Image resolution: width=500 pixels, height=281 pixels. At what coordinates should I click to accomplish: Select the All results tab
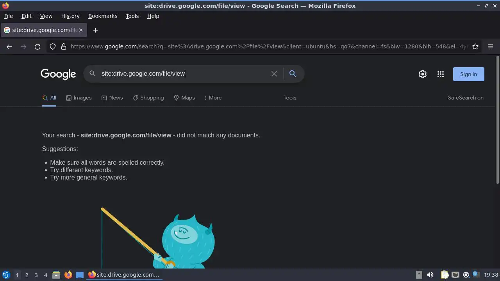pos(49,98)
